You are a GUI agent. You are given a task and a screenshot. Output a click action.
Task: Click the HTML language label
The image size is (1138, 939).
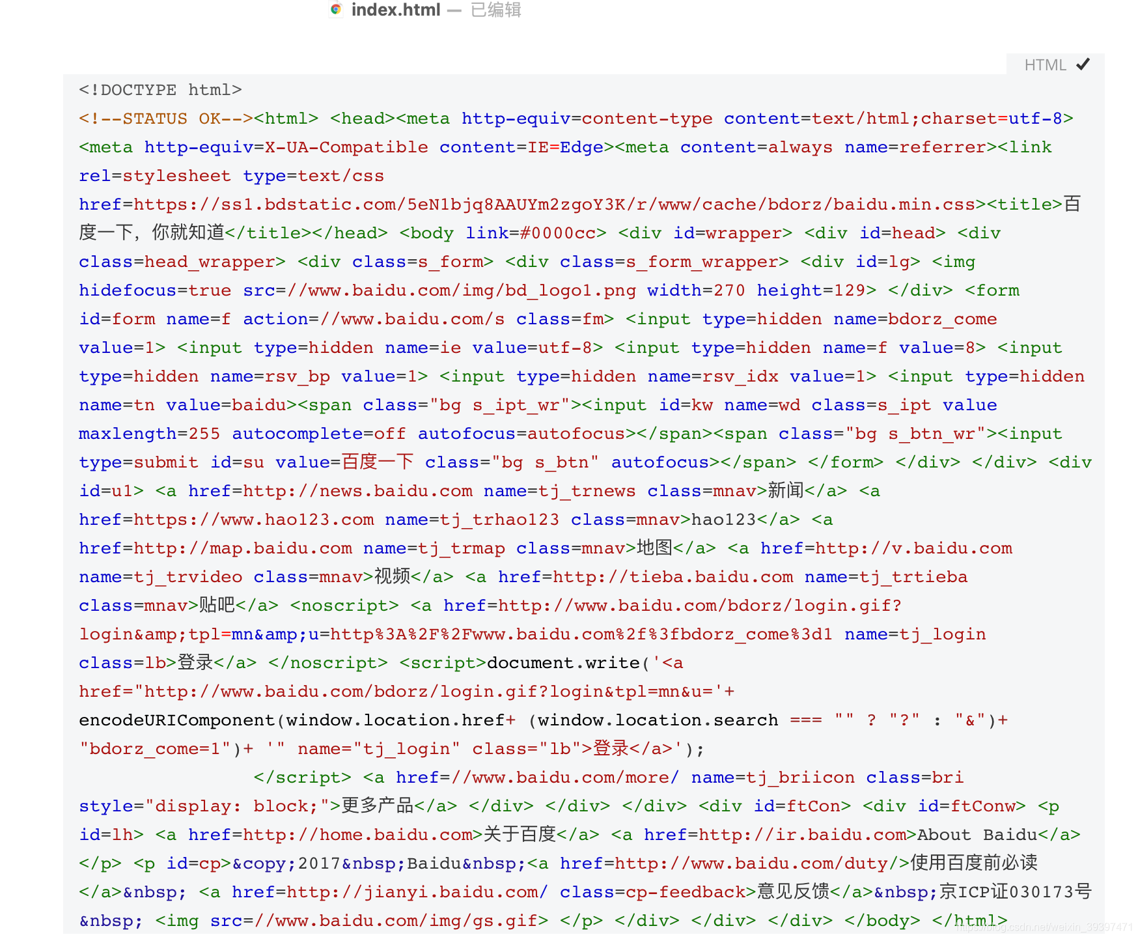(x=1045, y=65)
